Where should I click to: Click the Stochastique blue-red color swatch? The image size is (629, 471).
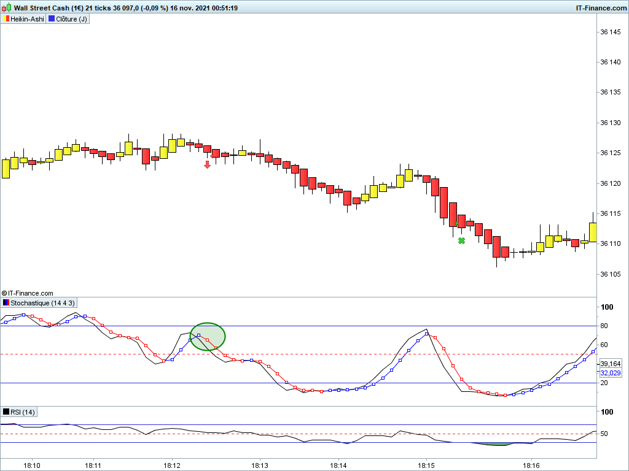(x=6, y=303)
